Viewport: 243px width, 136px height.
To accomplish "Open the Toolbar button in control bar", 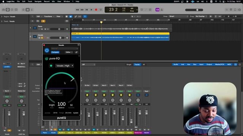I will [x=16, y=10].
